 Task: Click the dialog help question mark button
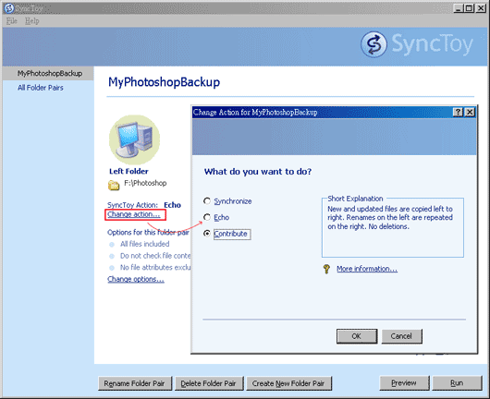[x=458, y=112]
